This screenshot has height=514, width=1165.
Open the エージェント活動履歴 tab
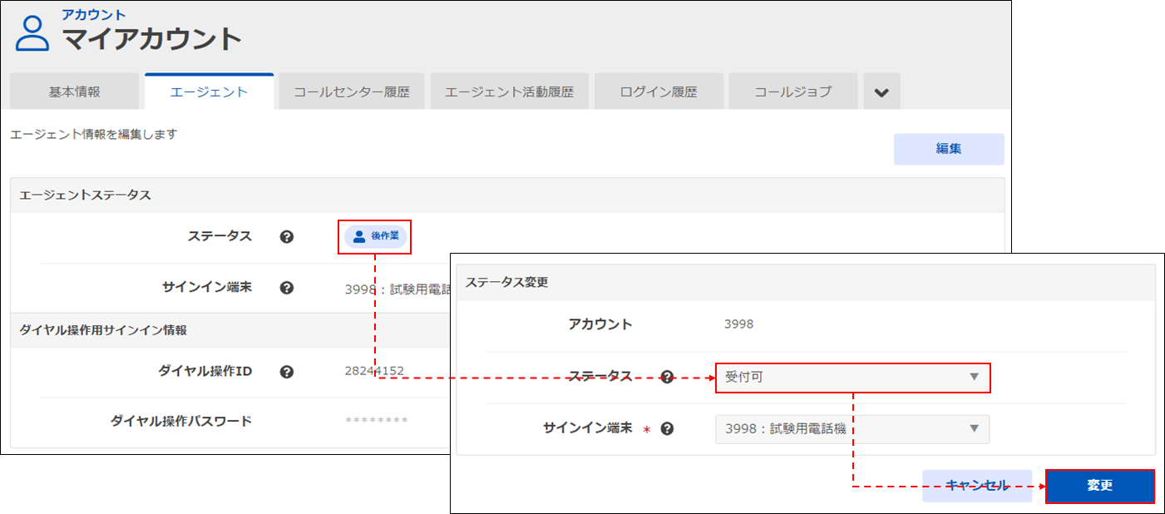(x=509, y=91)
